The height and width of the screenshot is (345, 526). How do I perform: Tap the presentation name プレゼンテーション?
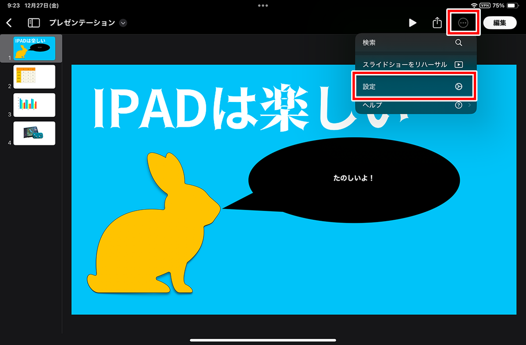82,23
